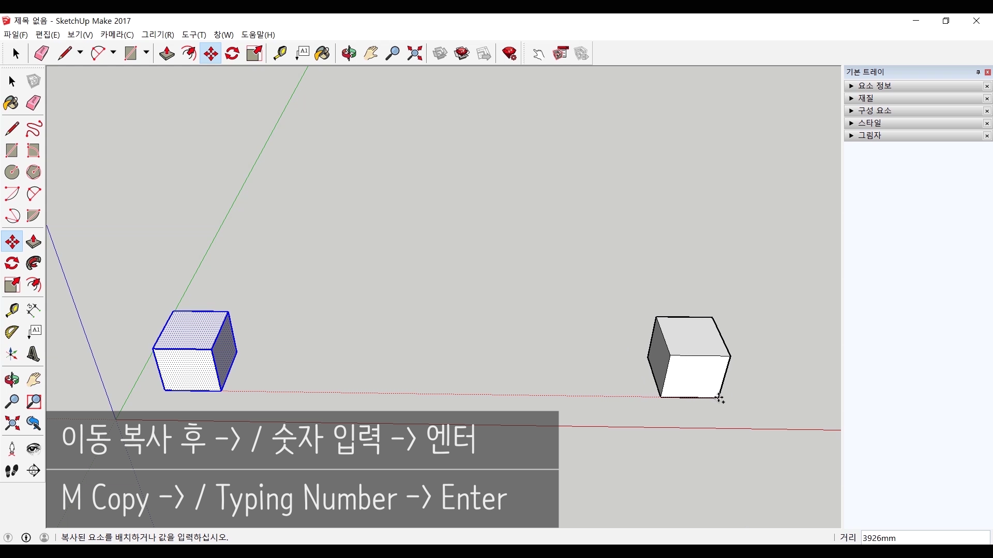
Task: Select the Follow Me tool in left toolbar
Action: pyautogui.click(x=34, y=263)
